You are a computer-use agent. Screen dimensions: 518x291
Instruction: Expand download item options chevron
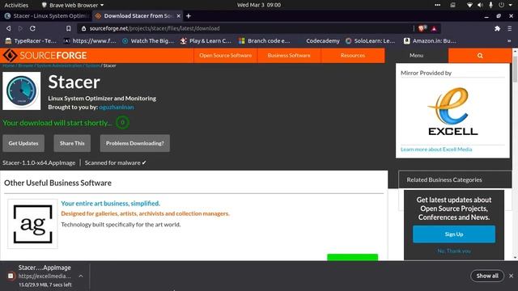[x=81, y=276]
